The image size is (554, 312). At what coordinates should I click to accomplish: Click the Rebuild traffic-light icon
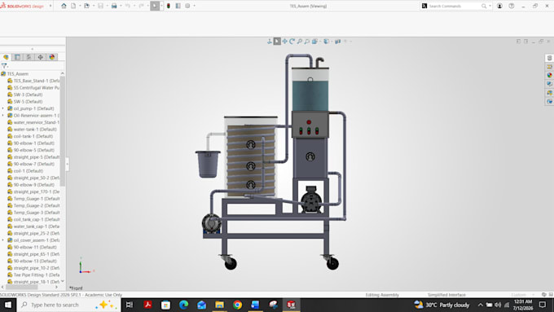169,6
